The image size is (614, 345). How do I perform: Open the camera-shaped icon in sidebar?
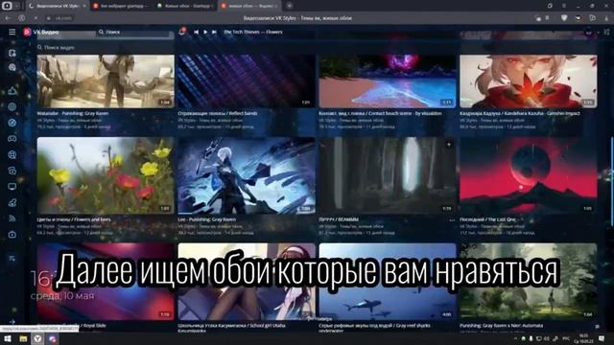click(12, 234)
